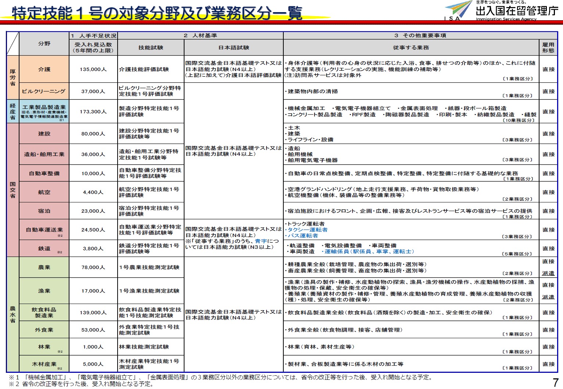Click the 農水省 ministry cell
The width and height of the screenshot is (563, 389).
12,315
